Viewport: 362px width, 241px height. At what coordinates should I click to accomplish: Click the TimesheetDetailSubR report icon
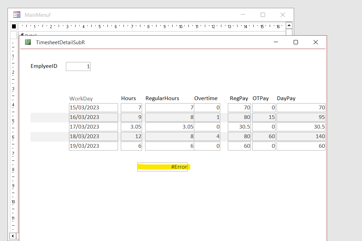(28, 42)
